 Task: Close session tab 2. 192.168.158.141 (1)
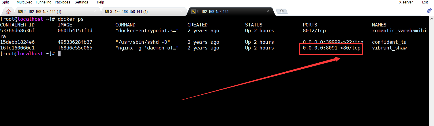pyautogui.click(x=95, y=12)
